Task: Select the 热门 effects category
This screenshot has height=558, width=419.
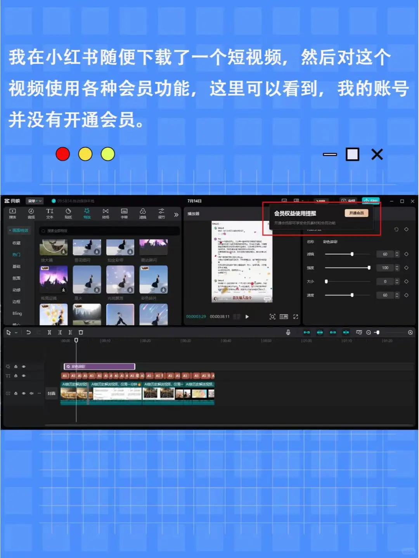Action: (x=16, y=255)
